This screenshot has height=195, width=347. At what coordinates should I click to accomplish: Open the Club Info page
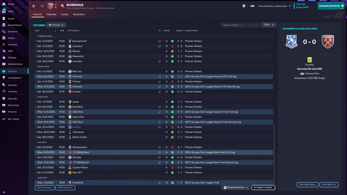coord(12,99)
